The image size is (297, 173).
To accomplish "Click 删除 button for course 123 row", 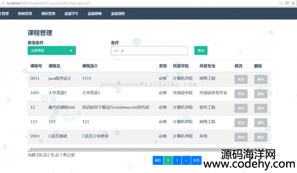I will click(260, 123).
